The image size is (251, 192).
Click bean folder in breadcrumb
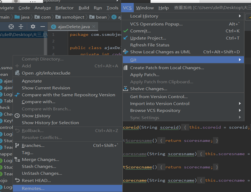point(98,17)
